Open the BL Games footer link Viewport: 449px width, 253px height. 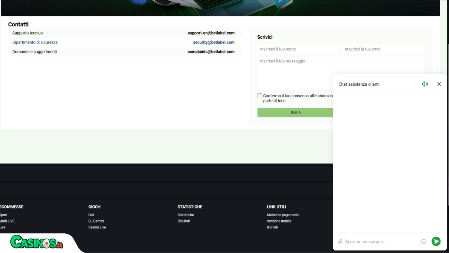point(96,221)
